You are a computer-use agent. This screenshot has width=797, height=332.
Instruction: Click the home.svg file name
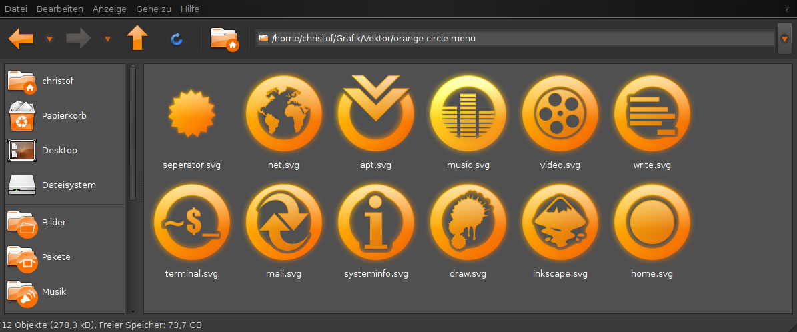pyautogui.click(x=652, y=274)
